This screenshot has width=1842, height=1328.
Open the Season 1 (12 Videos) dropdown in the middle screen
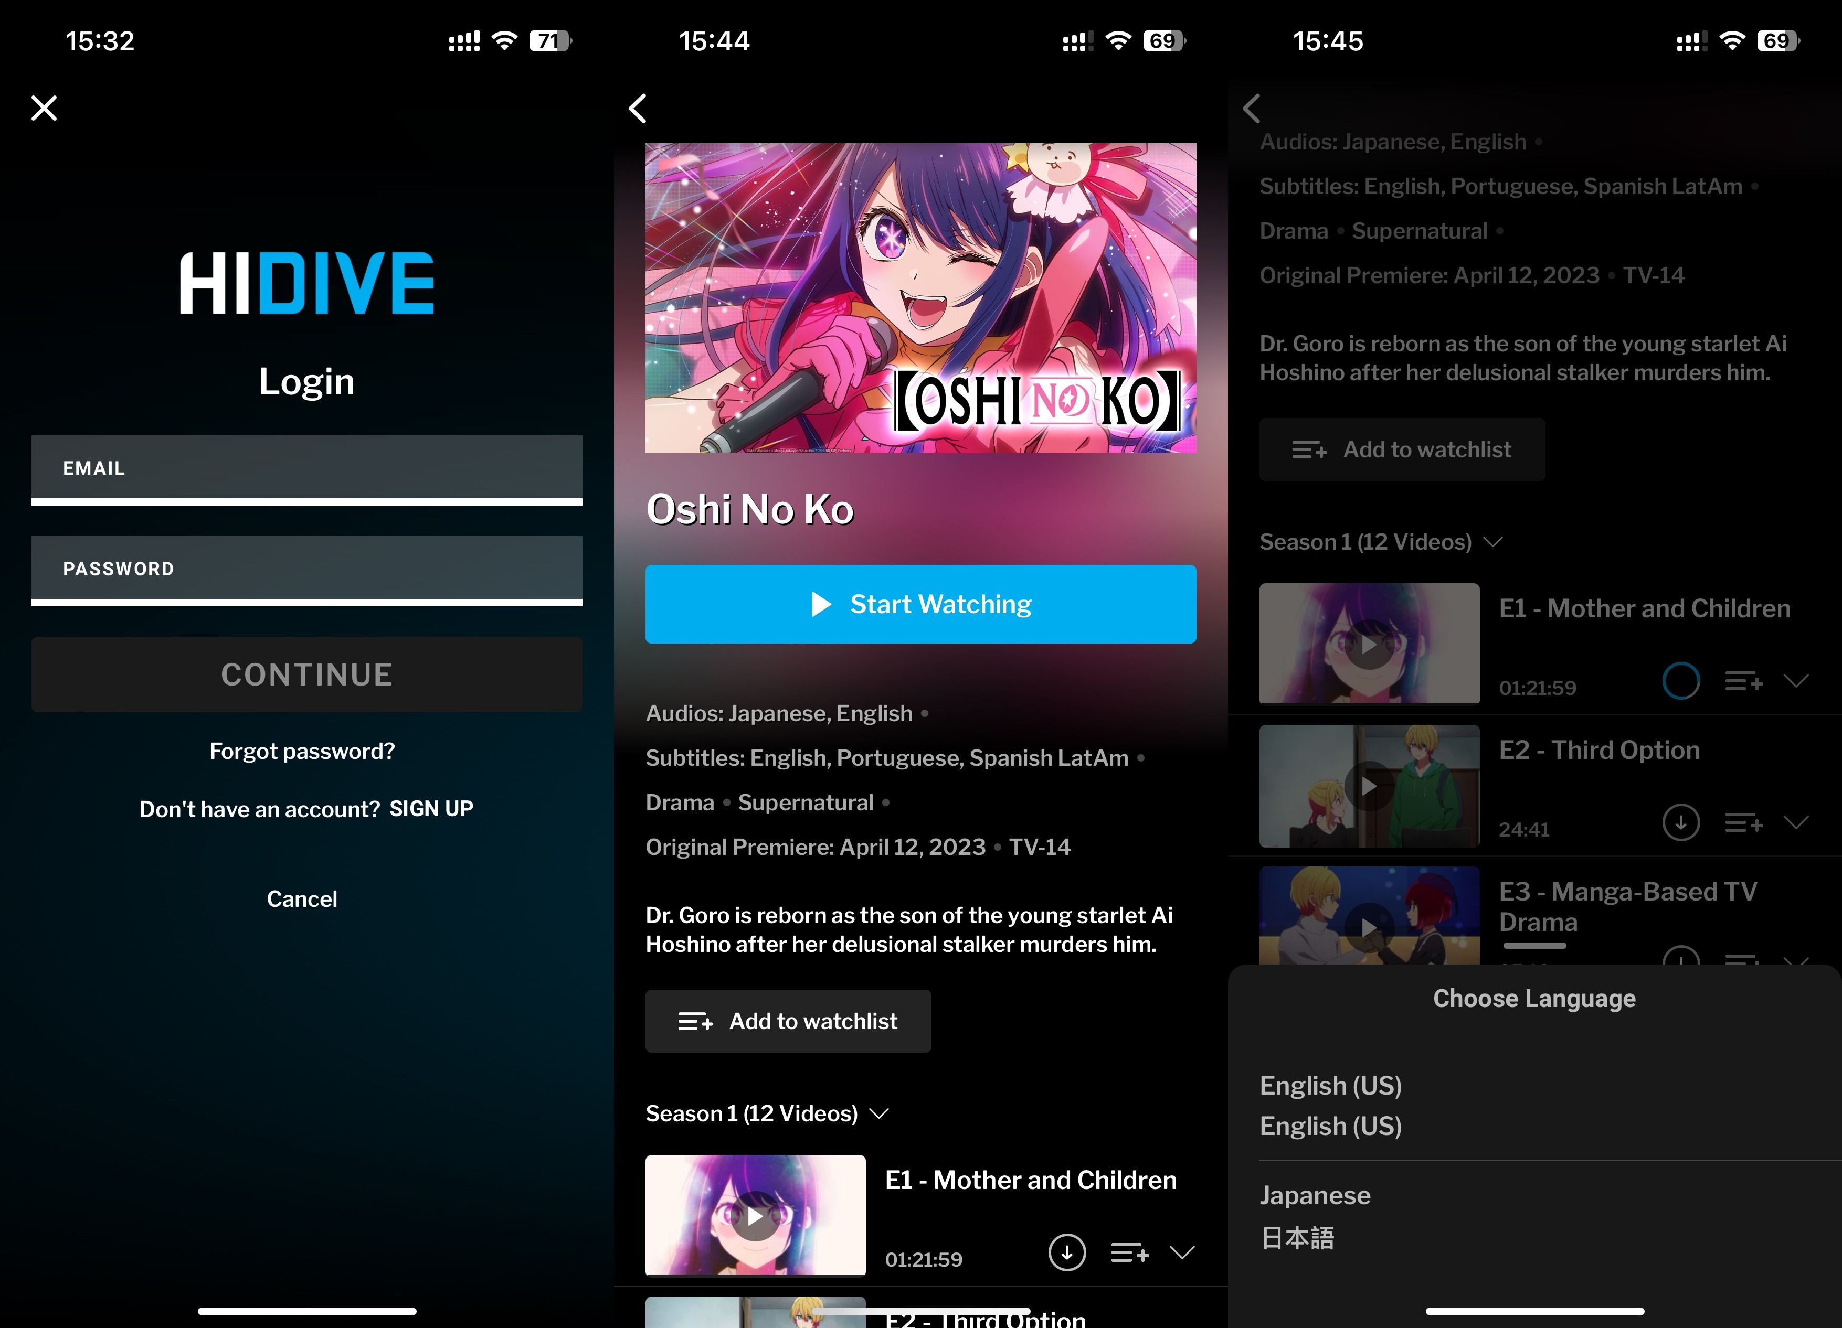767,1113
